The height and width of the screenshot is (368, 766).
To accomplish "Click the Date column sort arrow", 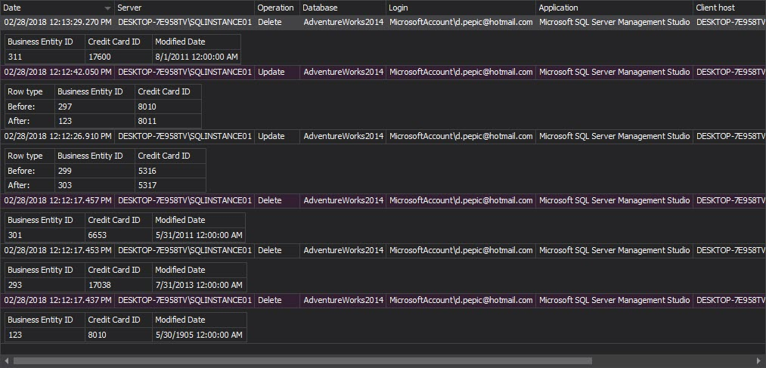I will [x=107, y=8].
